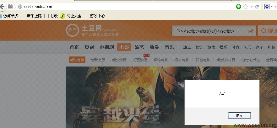Open the 电视剧 channel
The height and width of the screenshot is (128, 277).
(106, 47)
